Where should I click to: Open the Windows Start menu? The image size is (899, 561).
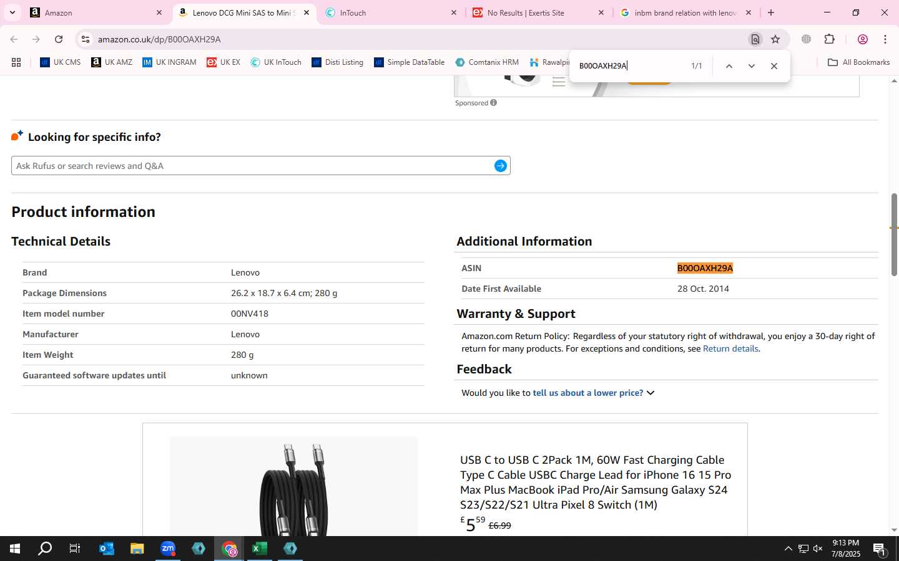pyautogui.click(x=15, y=549)
